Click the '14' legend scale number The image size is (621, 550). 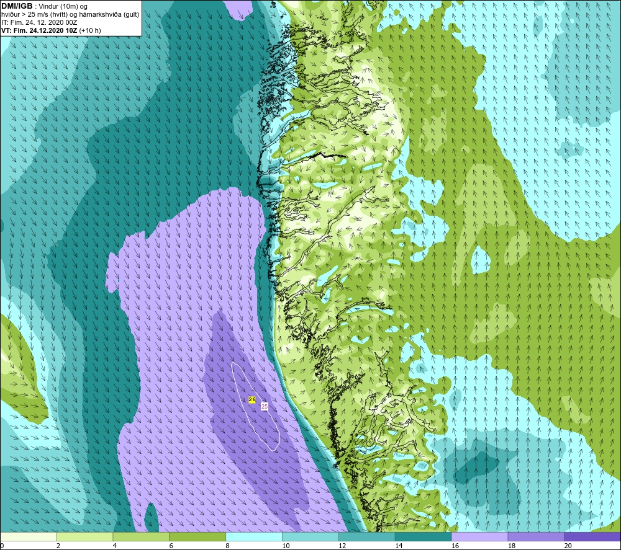pos(399,546)
